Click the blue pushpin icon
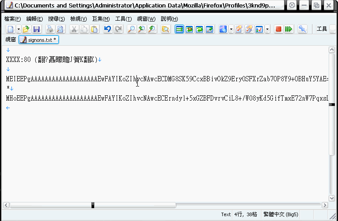This screenshot has height=221, width=338. [x=302, y=29]
